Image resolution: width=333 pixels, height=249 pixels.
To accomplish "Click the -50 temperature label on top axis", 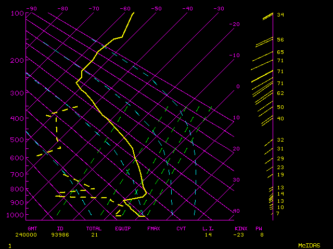I will pyautogui.click(x=156, y=8).
